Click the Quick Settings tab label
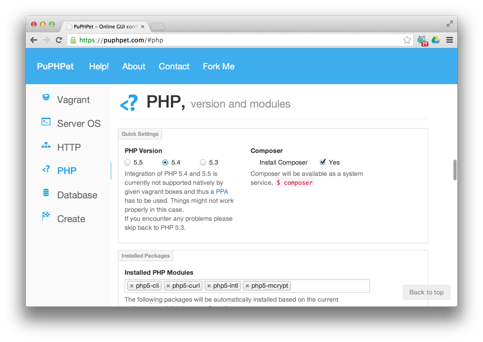 (140, 134)
